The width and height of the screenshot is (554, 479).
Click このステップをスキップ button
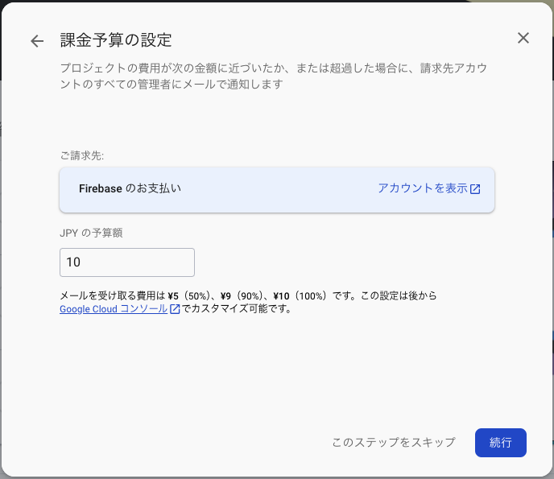tap(394, 442)
